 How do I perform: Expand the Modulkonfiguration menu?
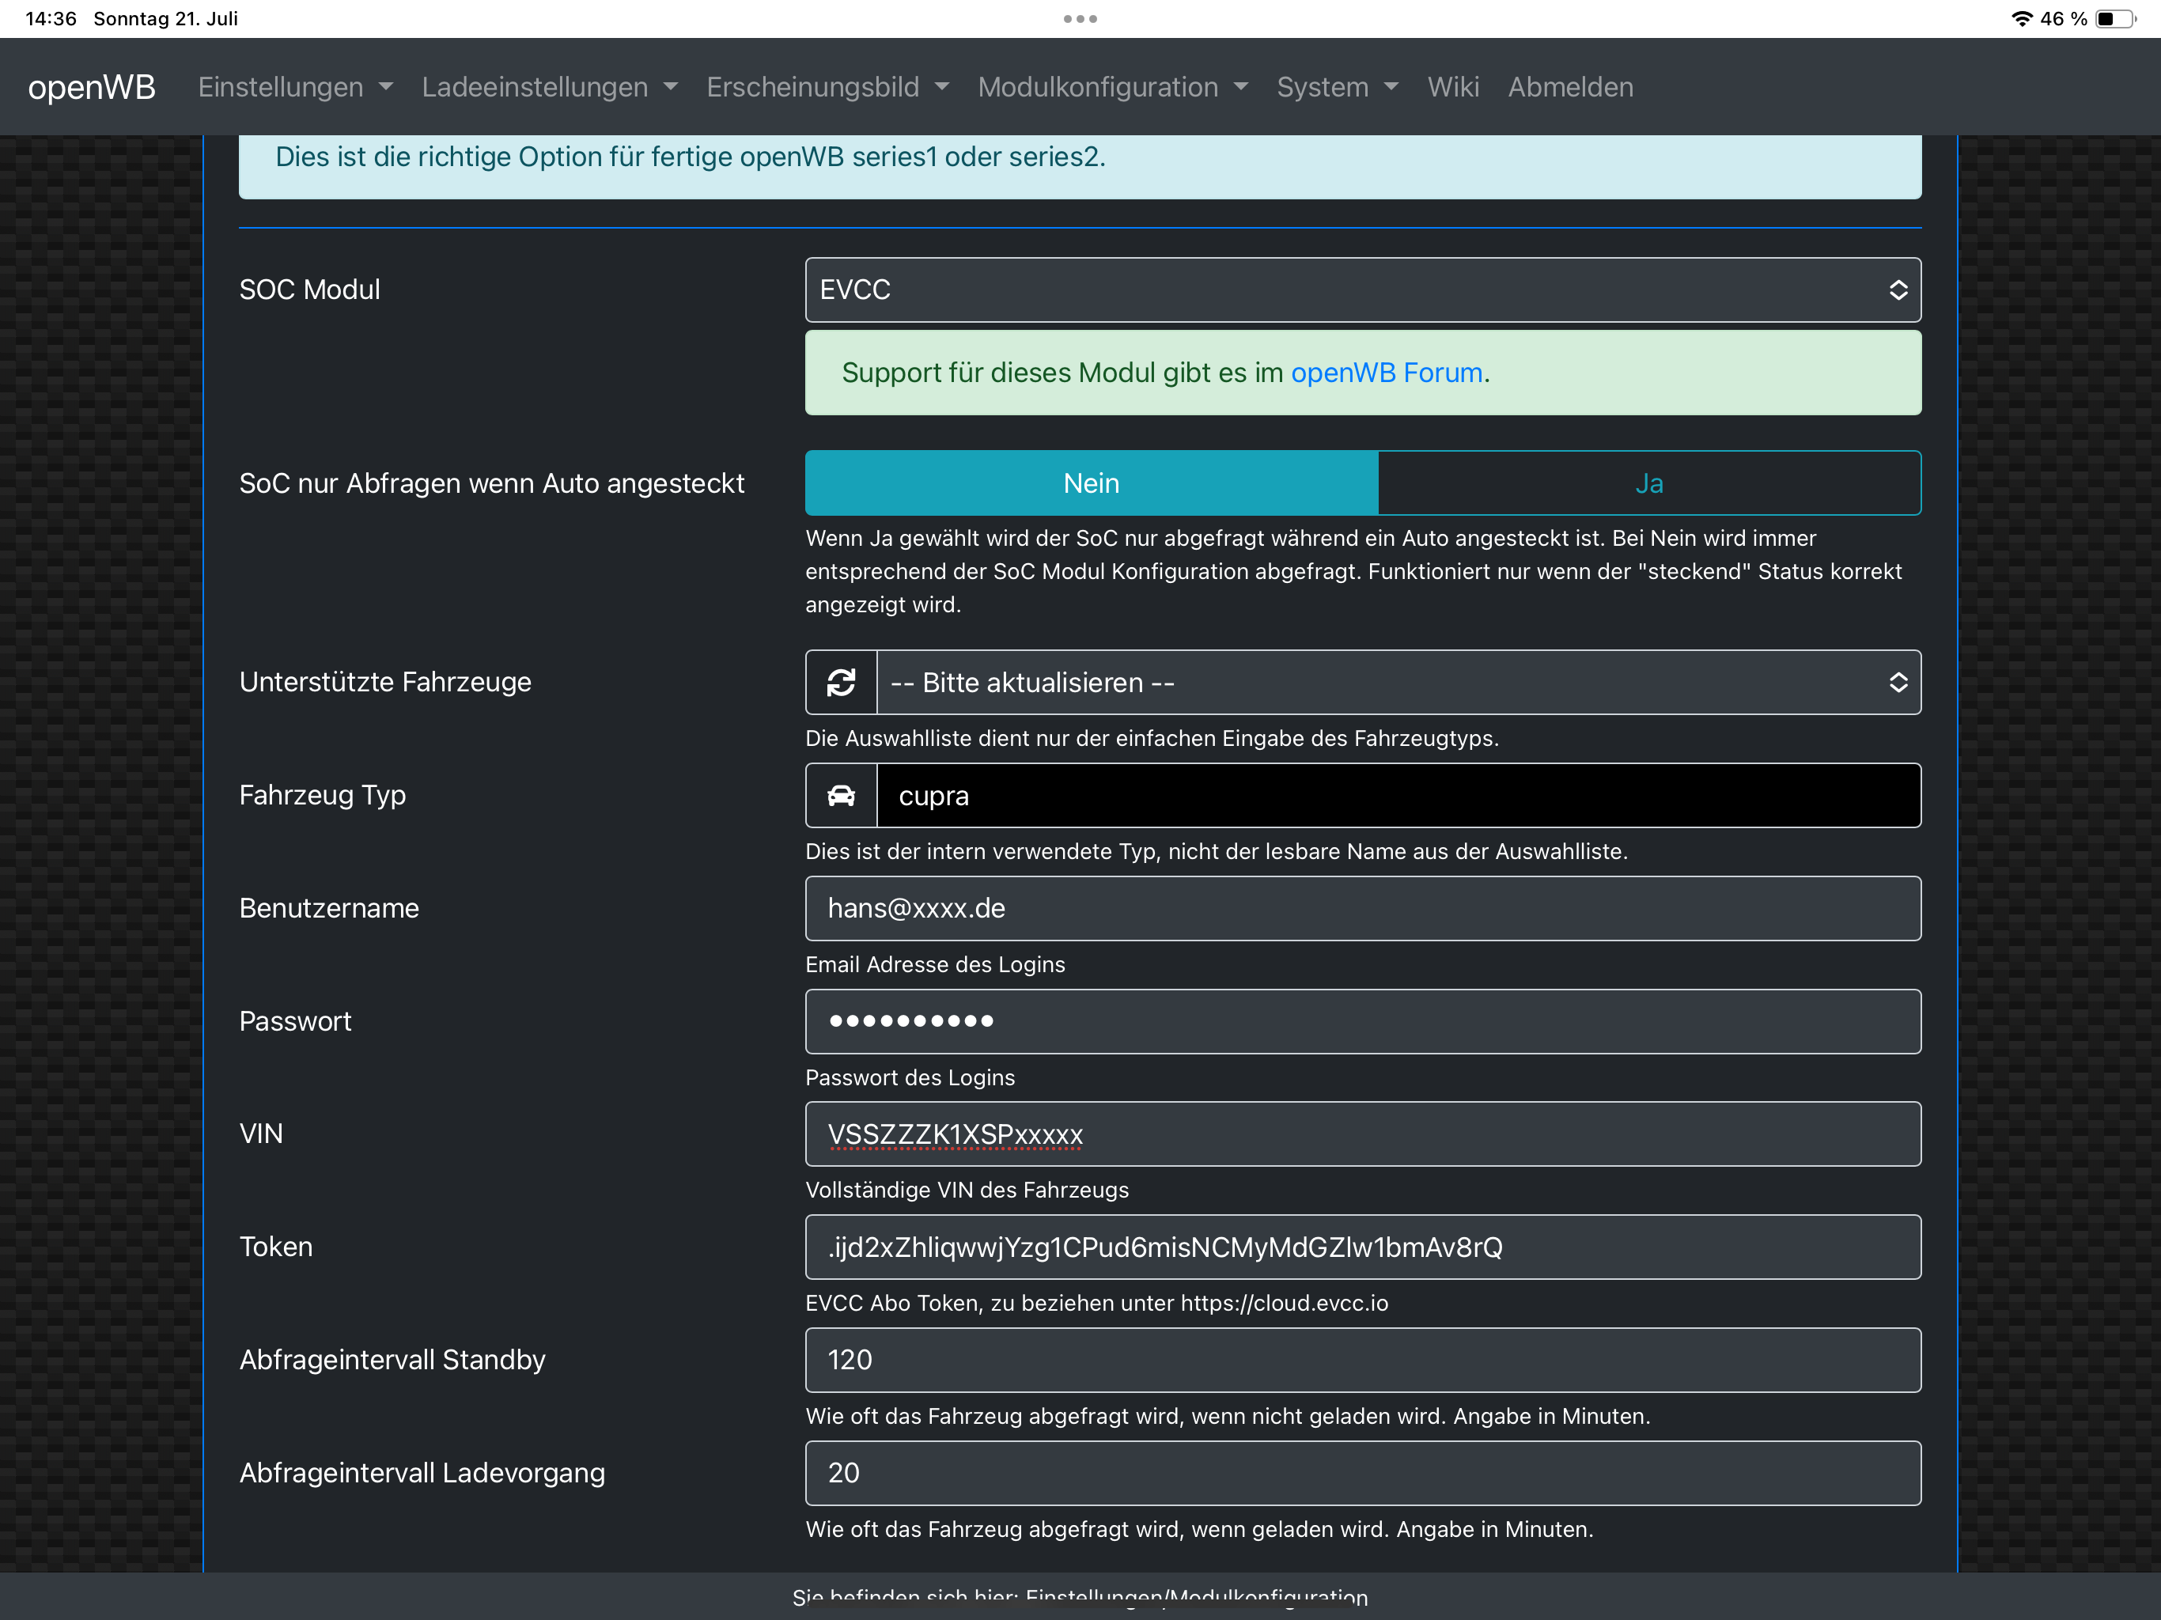[x=1113, y=87]
